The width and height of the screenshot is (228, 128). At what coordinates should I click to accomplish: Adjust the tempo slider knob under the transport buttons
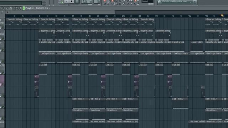point(69,5)
